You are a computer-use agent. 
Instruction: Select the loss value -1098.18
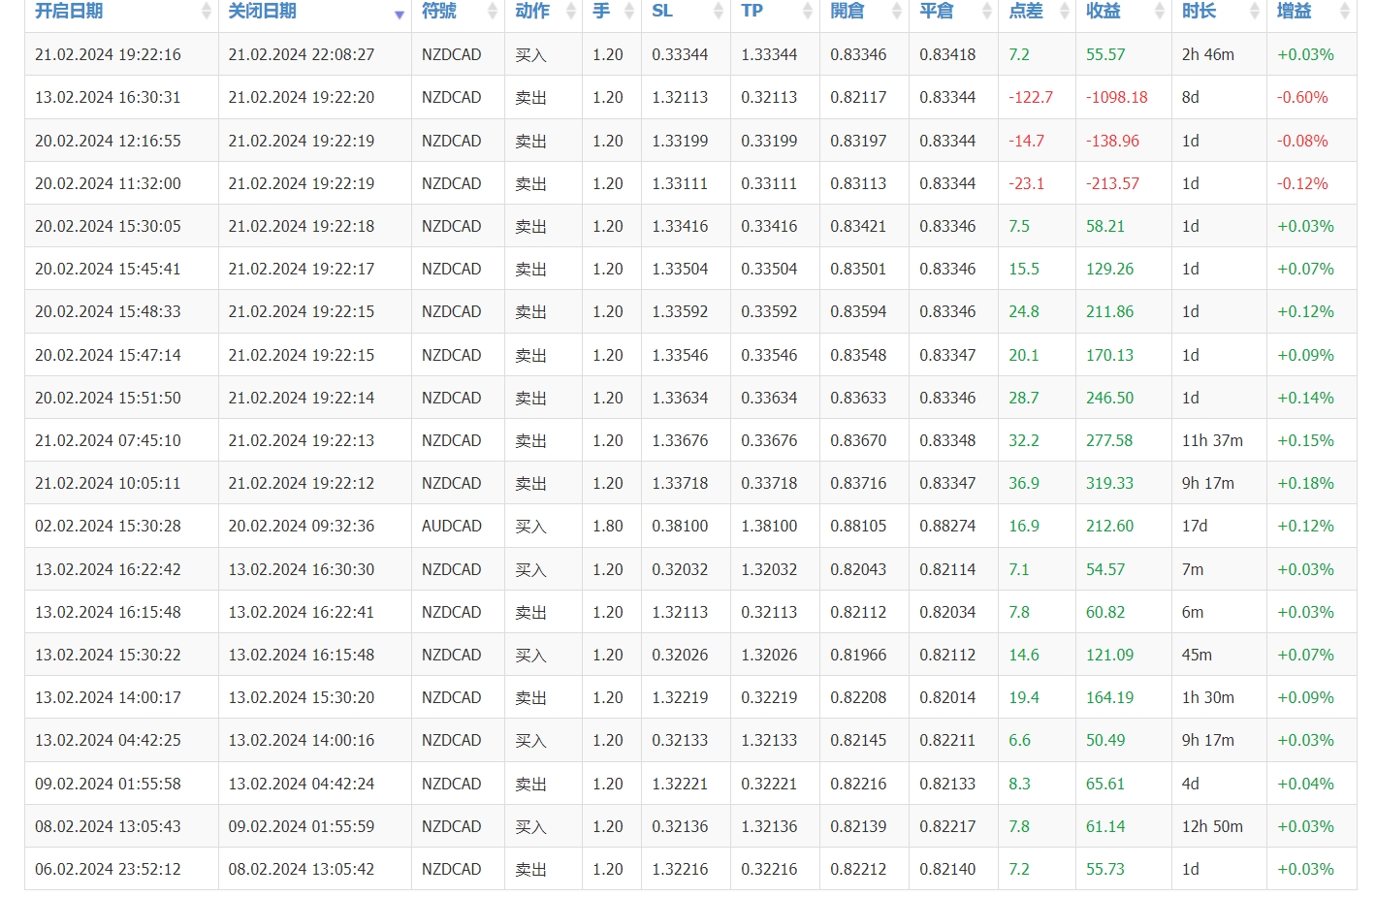(x=1117, y=97)
